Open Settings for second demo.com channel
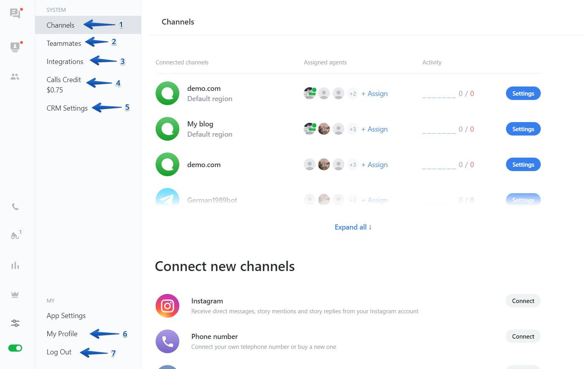 [523, 164]
